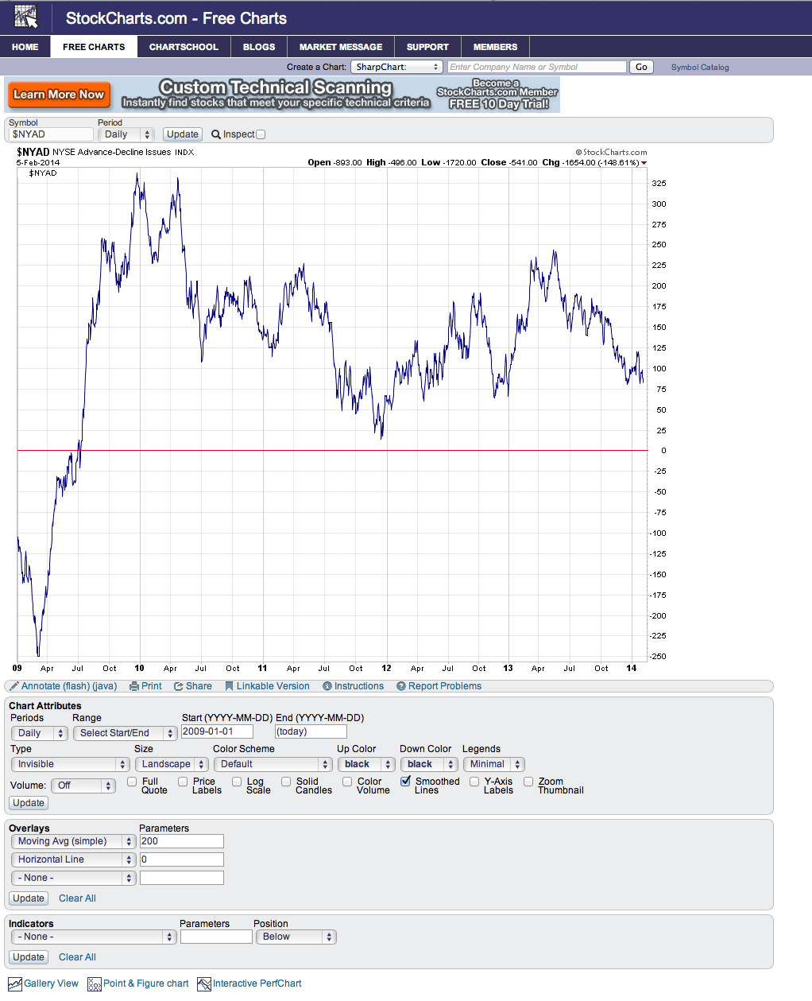Enable Solid Candles checkbox
This screenshot has width=812, height=1001.
[286, 782]
